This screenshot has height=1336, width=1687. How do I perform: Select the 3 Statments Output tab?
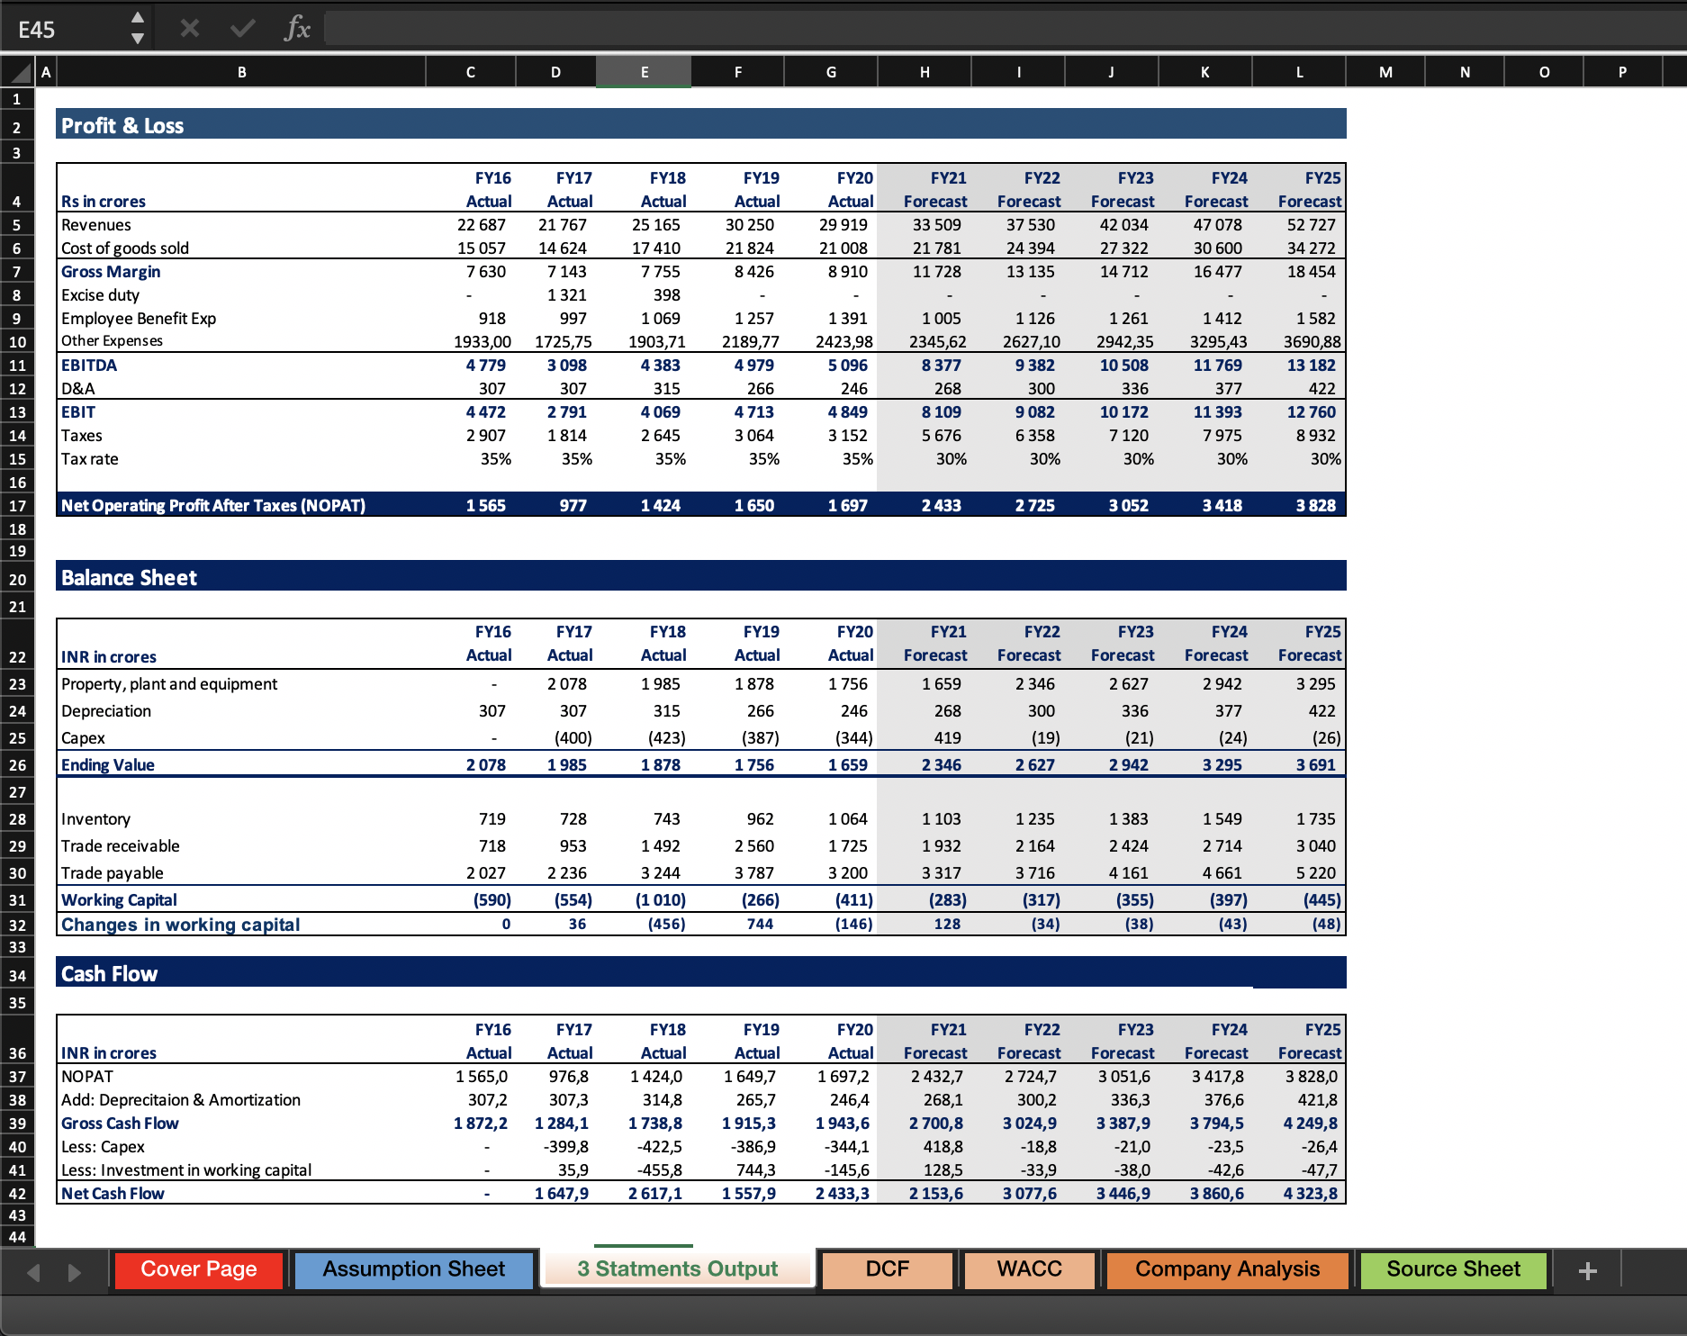click(x=678, y=1270)
